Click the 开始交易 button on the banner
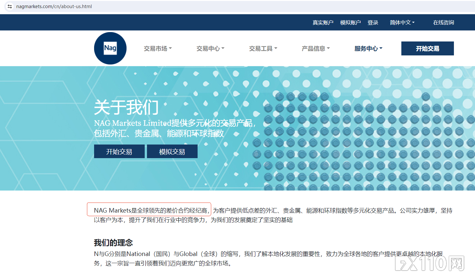The height and width of the screenshot is (279, 475). pyautogui.click(x=119, y=151)
